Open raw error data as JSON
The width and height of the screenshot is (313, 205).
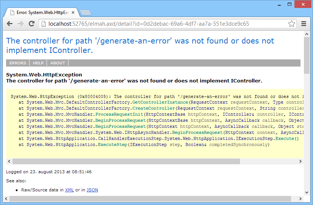click(92, 190)
